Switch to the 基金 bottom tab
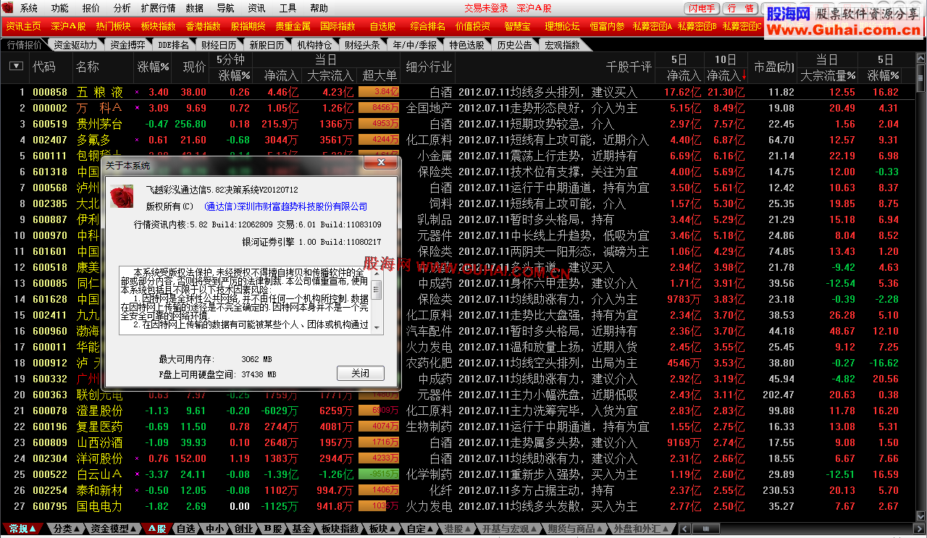Viewport: 927px width, 538px height. click(301, 529)
